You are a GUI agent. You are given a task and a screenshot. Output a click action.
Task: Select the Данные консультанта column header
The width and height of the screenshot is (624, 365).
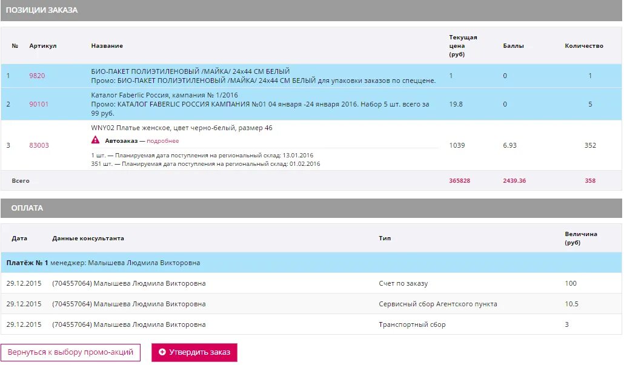88,238
